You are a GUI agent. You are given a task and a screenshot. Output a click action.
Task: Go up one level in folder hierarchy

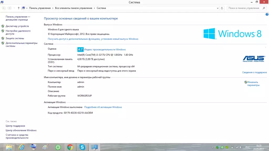coord(19,8)
